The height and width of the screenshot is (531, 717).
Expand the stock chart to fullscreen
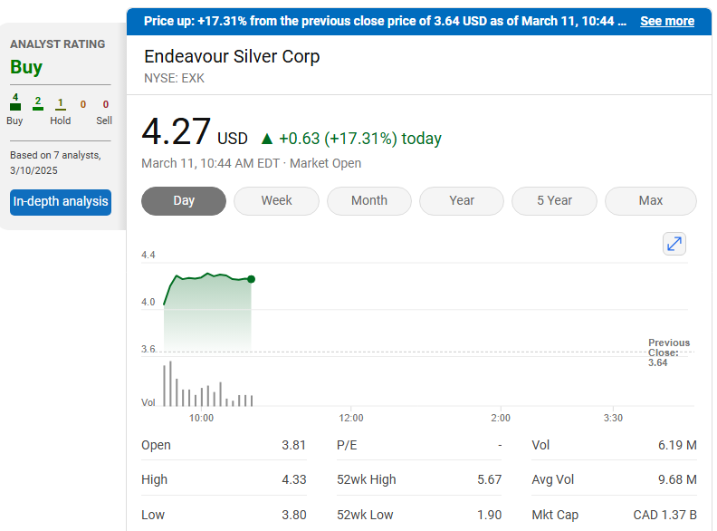coord(674,244)
